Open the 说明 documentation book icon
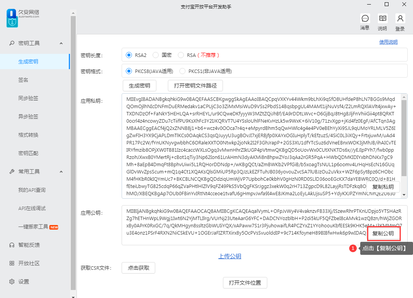 coord(382,18)
